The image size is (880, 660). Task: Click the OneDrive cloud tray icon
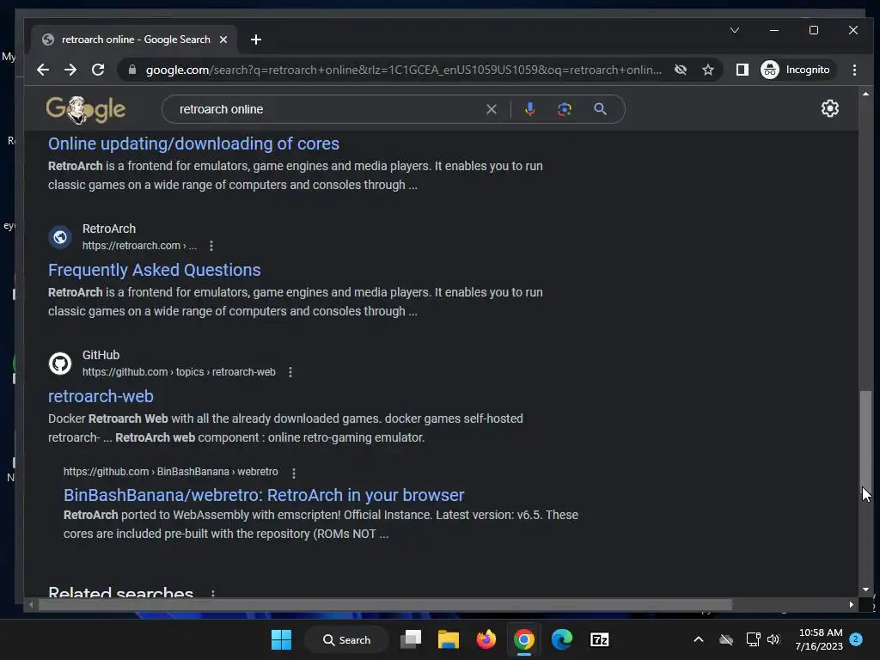[726, 639]
